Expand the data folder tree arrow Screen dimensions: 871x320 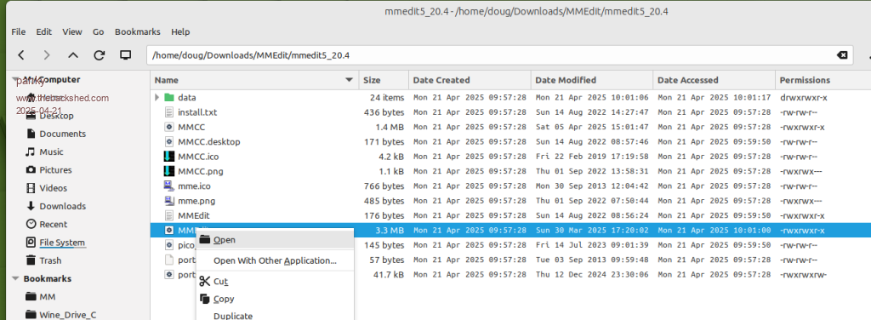pyautogui.click(x=157, y=97)
